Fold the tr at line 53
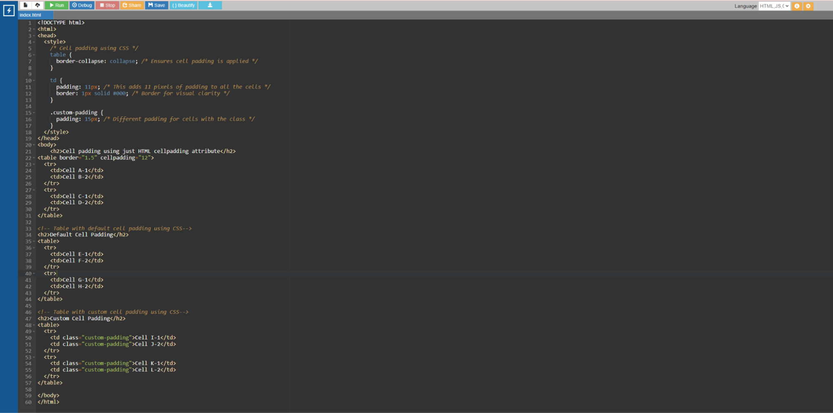This screenshot has width=833, height=413. coord(34,357)
